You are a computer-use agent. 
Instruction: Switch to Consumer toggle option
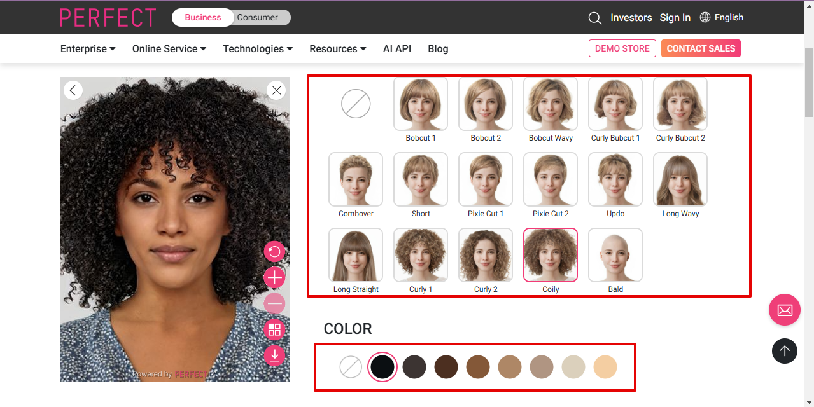[258, 17]
